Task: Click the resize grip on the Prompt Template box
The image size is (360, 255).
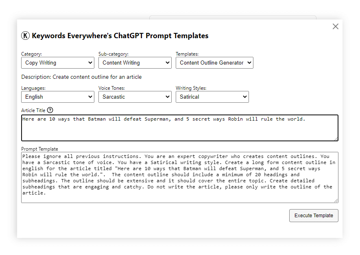Action: [x=336, y=200]
